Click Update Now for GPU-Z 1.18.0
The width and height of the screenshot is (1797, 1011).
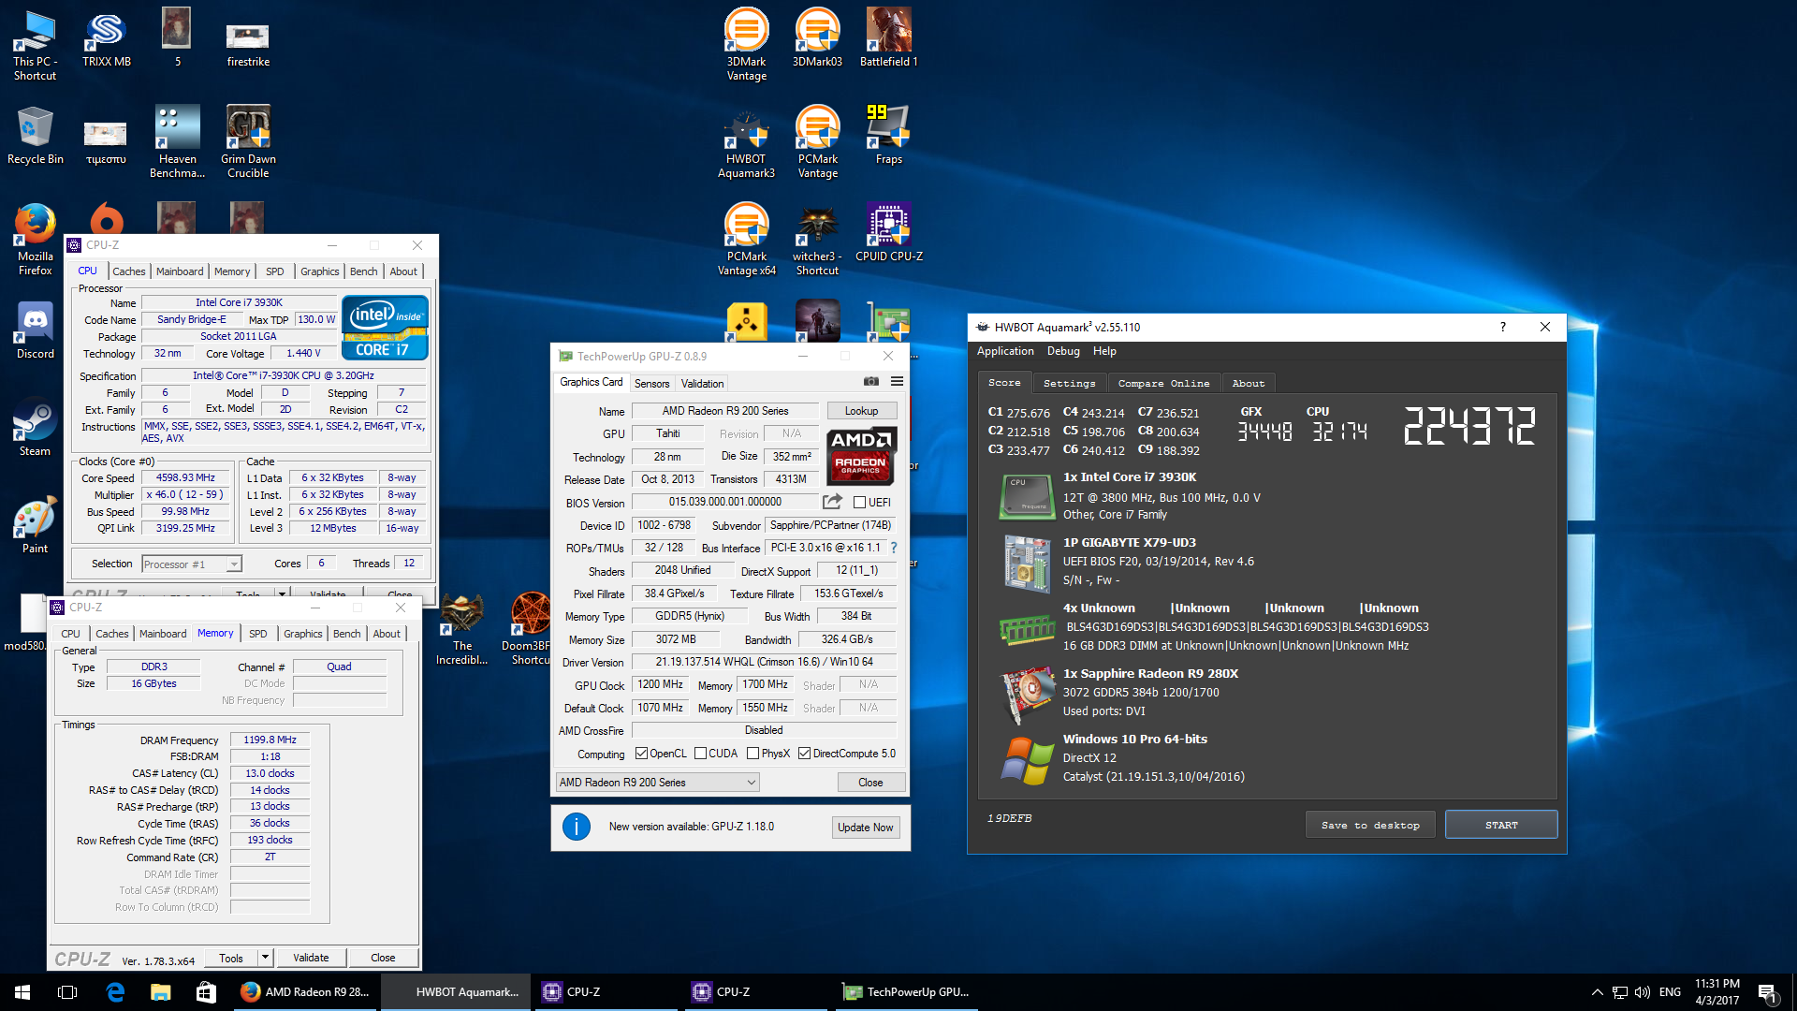865,828
